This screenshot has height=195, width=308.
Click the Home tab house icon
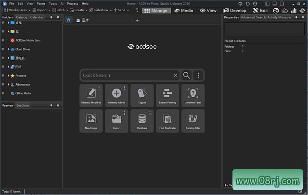click(68, 20)
